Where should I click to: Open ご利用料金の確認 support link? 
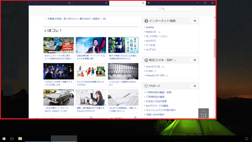tap(155, 97)
